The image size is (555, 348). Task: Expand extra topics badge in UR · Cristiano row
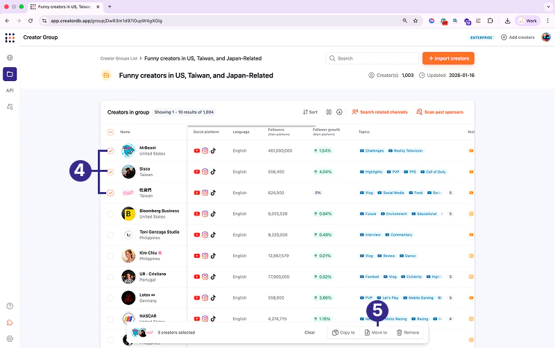click(x=450, y=277)
